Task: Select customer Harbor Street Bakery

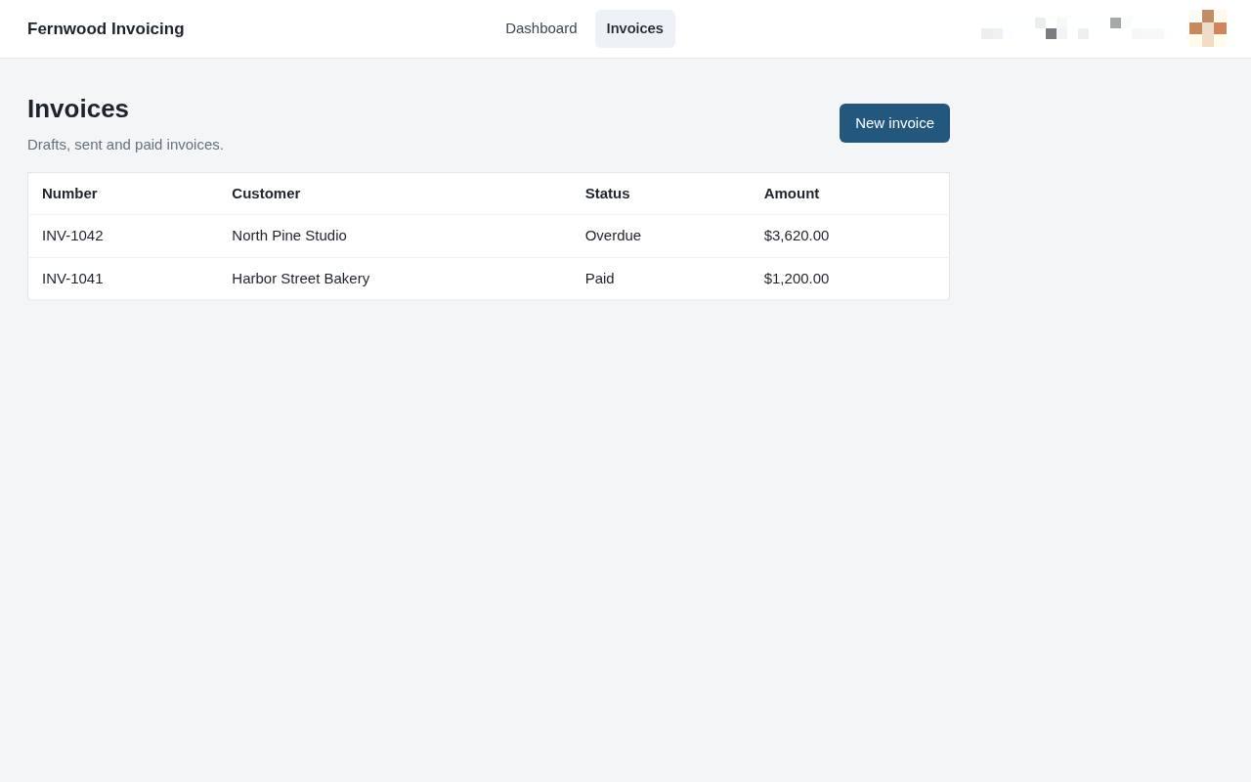Action: [x=300, y=279]
